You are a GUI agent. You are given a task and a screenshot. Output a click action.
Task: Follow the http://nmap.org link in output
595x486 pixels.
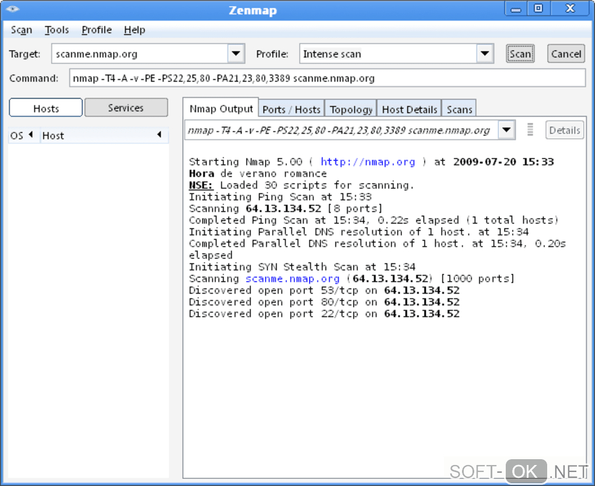(367, 162)
